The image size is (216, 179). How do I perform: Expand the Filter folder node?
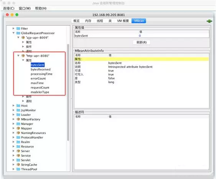click(x=13, y=28)
